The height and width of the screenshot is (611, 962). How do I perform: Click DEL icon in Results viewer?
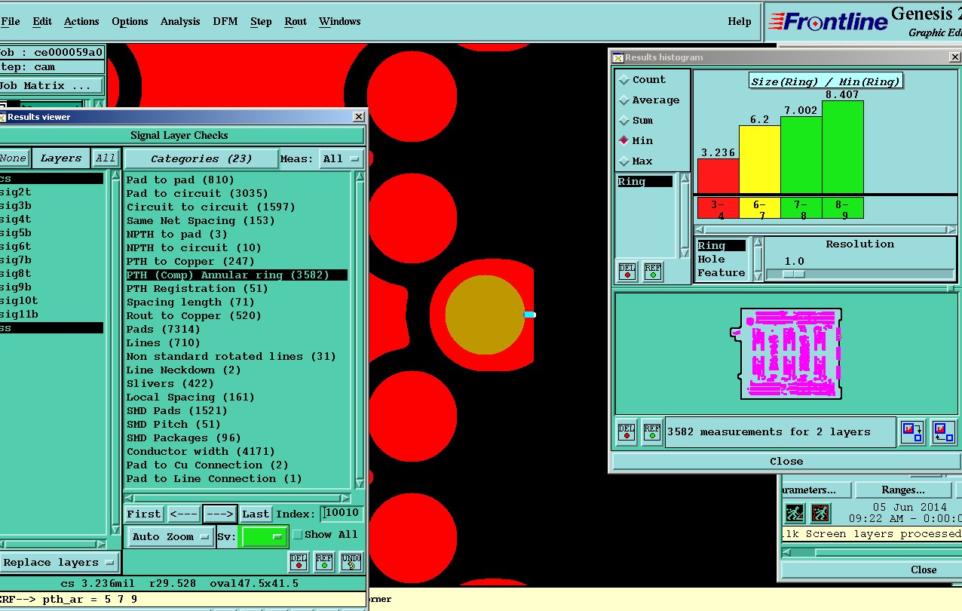[299, 562]
